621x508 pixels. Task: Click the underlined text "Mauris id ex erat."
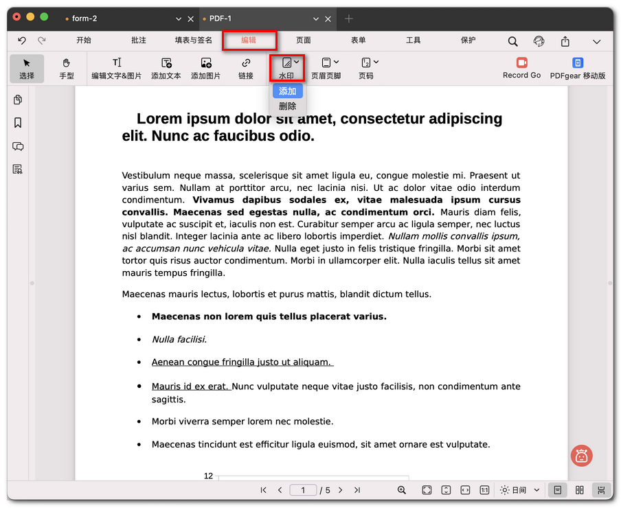pos(191,386)
